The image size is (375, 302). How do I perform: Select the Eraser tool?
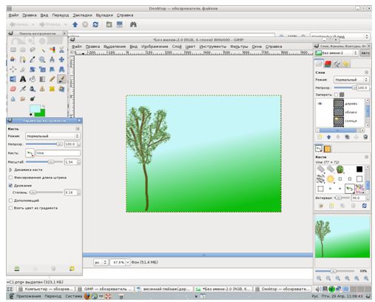[13, 89]
